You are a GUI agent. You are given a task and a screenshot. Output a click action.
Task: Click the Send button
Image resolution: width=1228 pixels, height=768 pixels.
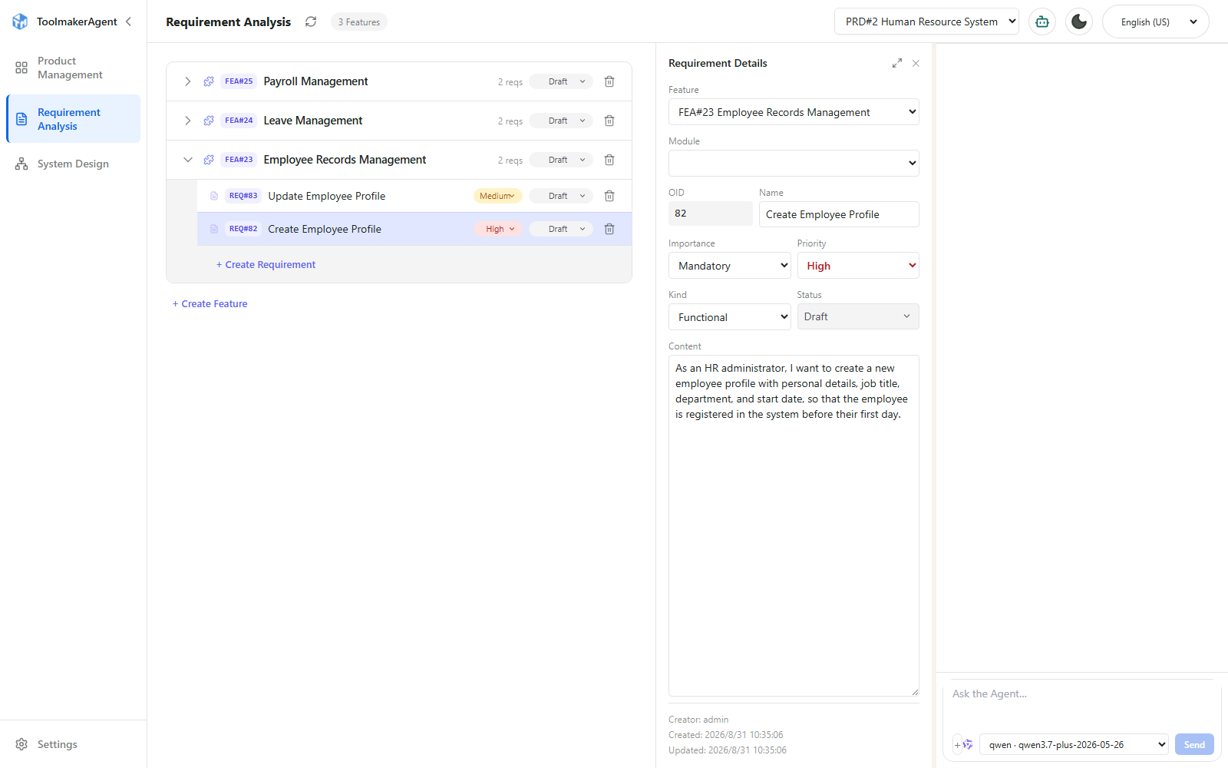point(1194,744)
